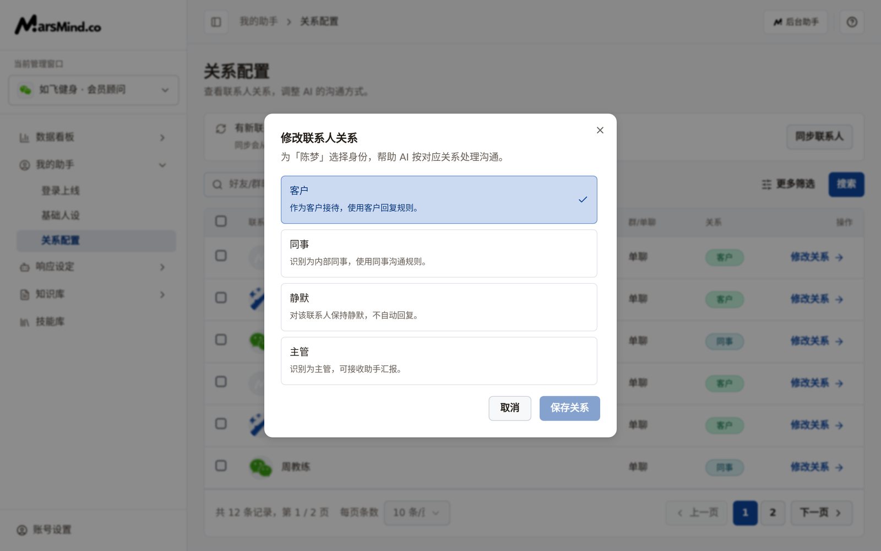Open the help question mark icon
The image size is (881, 551).
(x=852, y=22)
